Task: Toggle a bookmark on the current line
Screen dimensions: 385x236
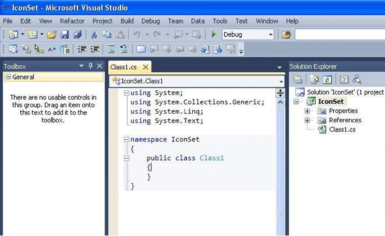Action: tap(141, 49)
